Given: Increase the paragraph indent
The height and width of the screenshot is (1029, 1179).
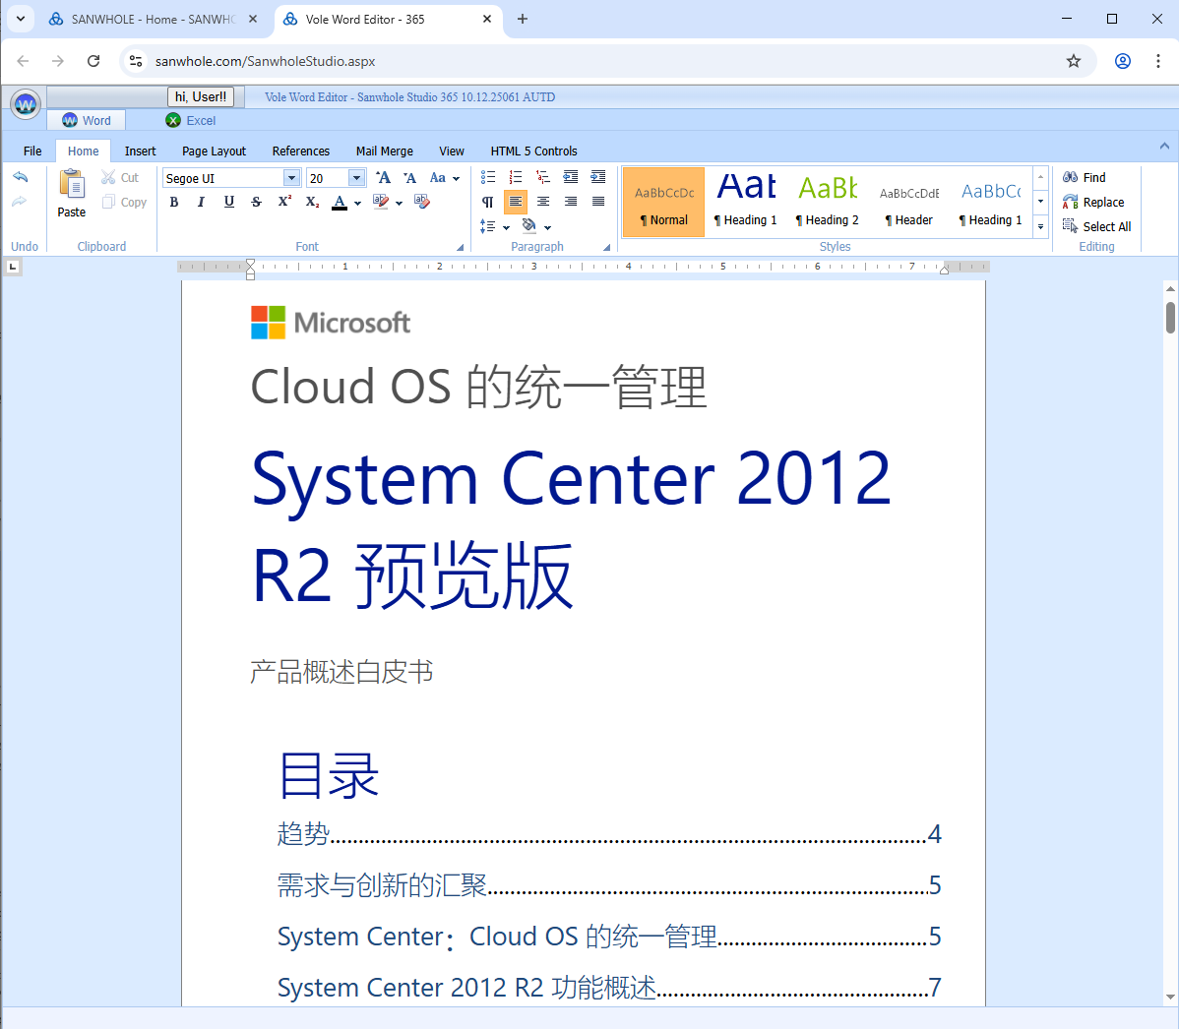Looking at the screenshot, I should [598, 177].
